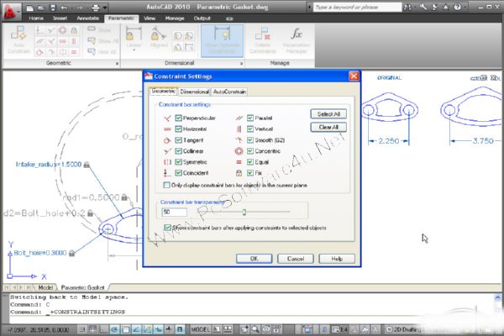Click the Cancel button

tap(296, 259)
